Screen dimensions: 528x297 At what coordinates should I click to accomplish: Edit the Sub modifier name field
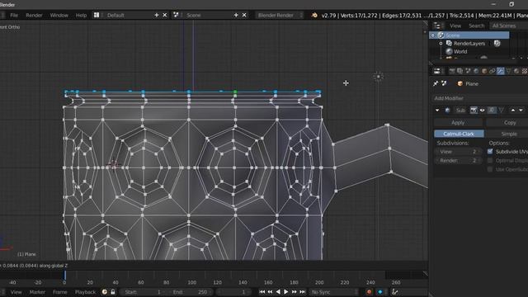tap(460, 110)
